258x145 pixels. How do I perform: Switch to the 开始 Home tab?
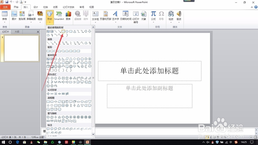point(16,7)
